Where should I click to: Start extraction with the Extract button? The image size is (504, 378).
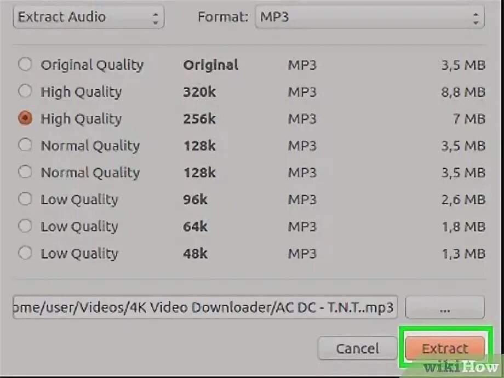pyautogui.click(x=445, y=348)
